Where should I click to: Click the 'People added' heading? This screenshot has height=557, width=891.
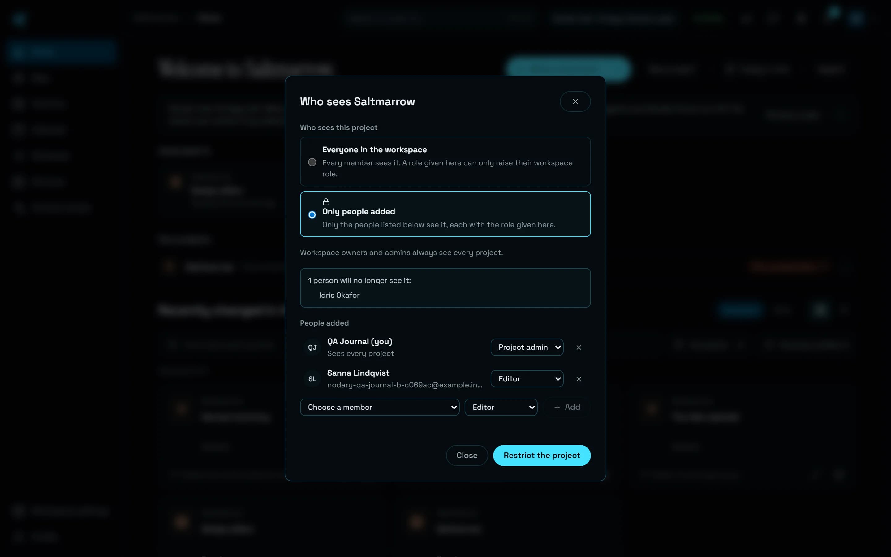(x=324, y=323)
